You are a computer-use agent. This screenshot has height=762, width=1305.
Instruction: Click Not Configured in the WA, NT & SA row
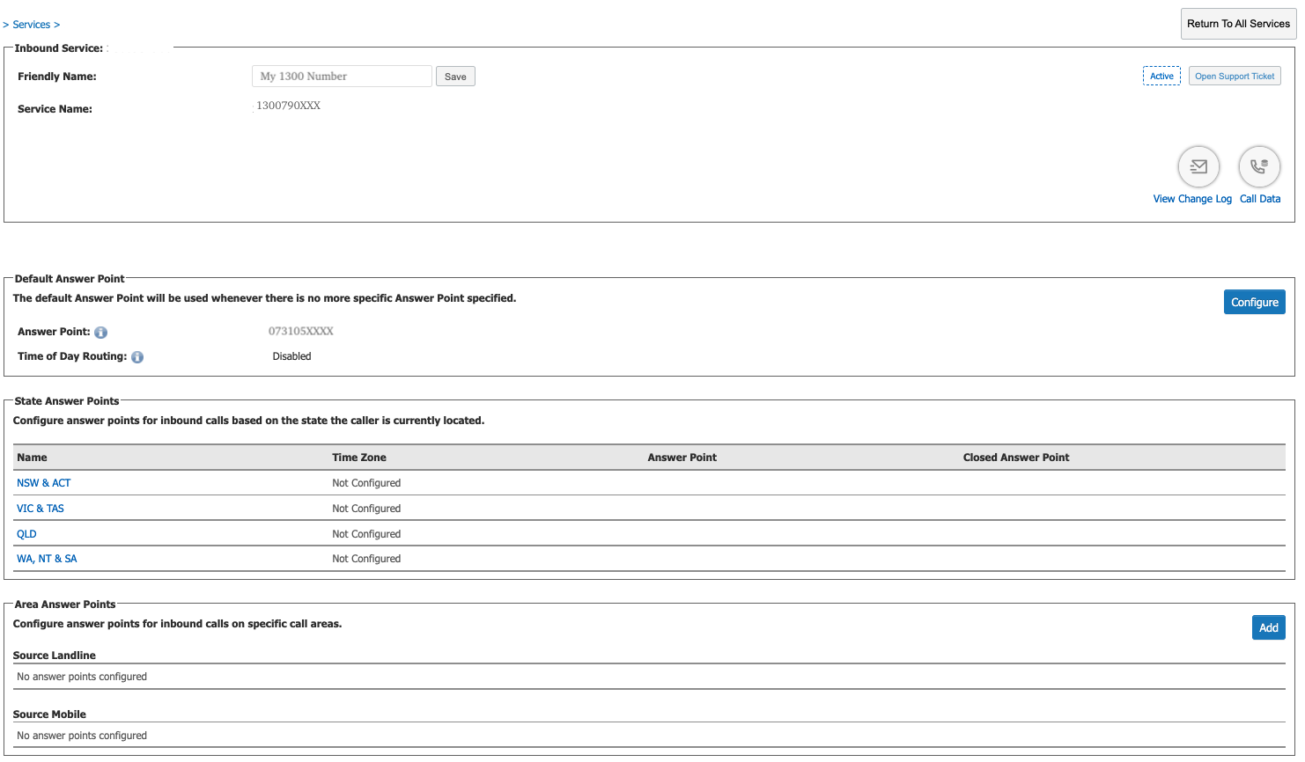pyautogui.click(x=366, y=559)
